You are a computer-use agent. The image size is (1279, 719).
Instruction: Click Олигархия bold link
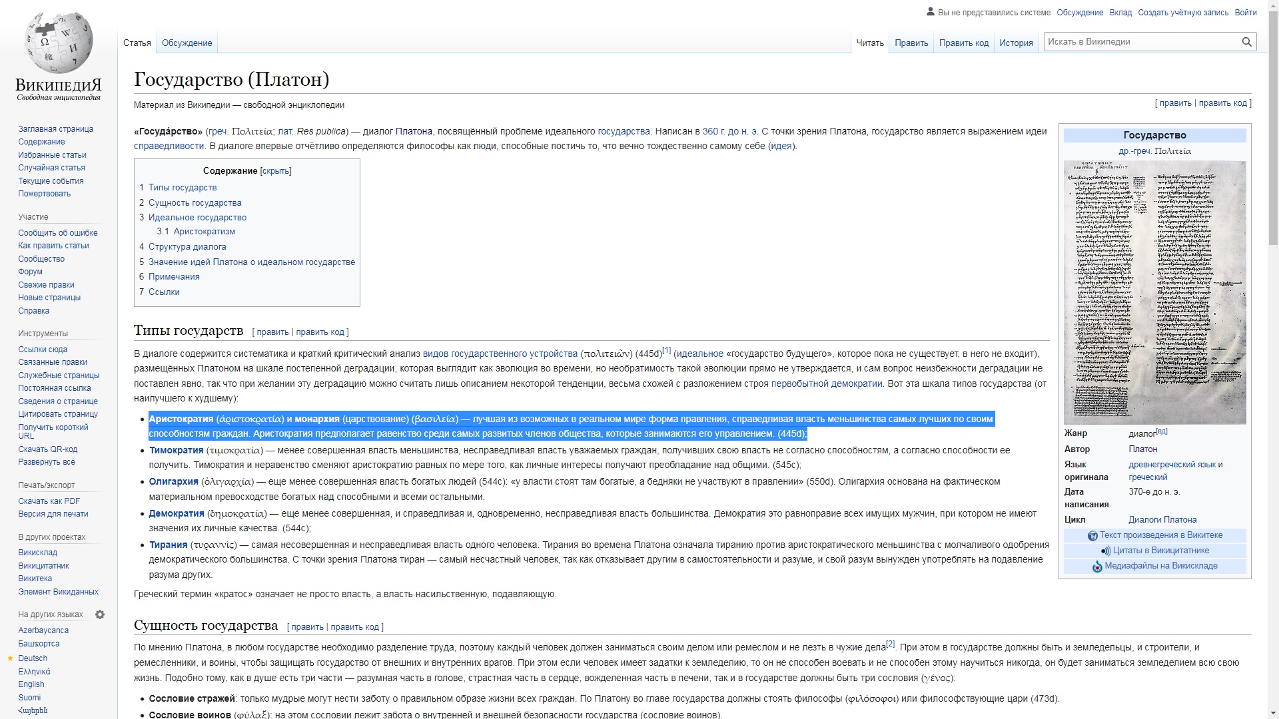(174, 482)
